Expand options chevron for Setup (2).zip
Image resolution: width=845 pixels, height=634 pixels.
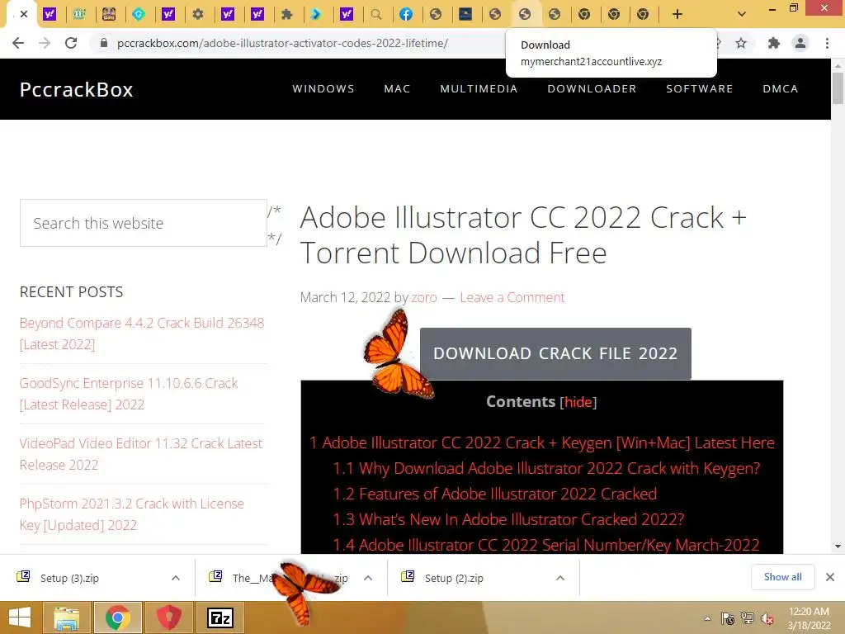click(560, 578)
